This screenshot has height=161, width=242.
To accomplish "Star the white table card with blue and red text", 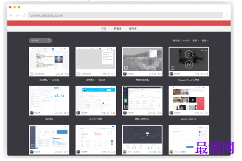I will click(108, 152).
